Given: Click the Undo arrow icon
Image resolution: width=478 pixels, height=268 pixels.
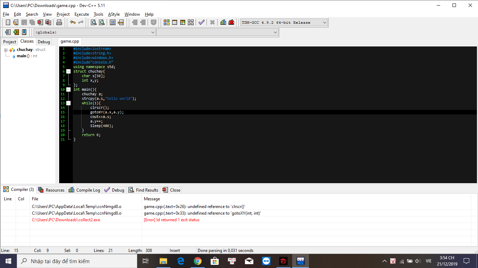Looking at the screenshot, I should tap(73, 22).
